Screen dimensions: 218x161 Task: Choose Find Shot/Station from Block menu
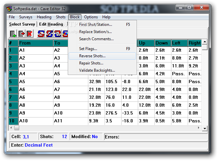pos(102,25)
